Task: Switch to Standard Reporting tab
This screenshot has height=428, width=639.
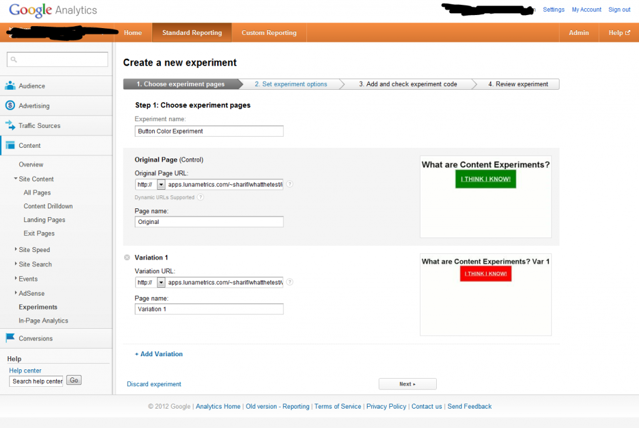Action: pyautogui.click(x=192, y=32)
